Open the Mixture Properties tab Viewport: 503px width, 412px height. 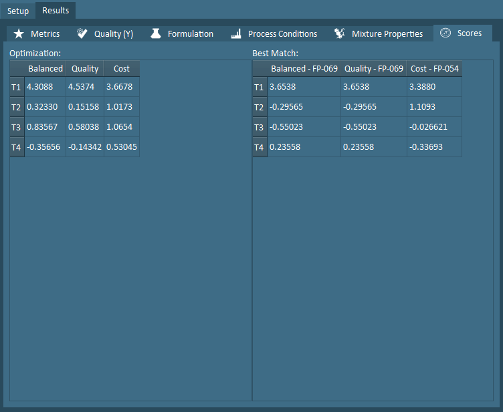(379, 33)
